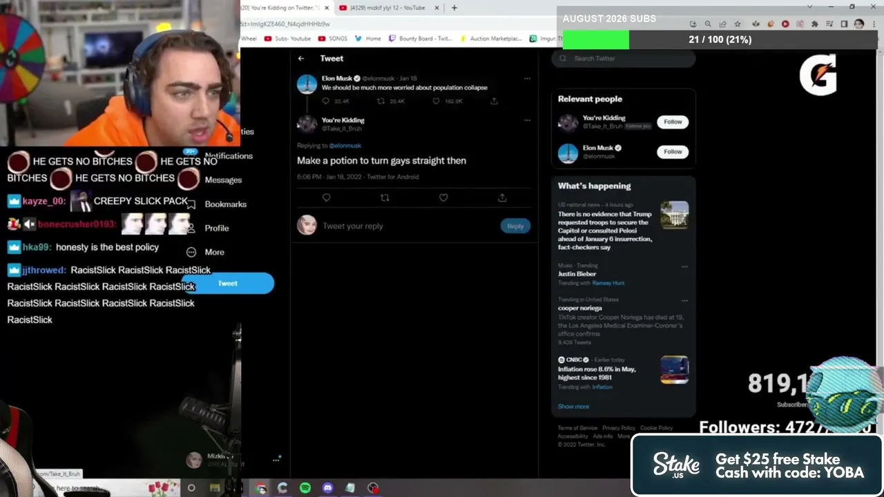884x497 pixels.
Task: Click the Search Twitter field
Action: (624, 59)
